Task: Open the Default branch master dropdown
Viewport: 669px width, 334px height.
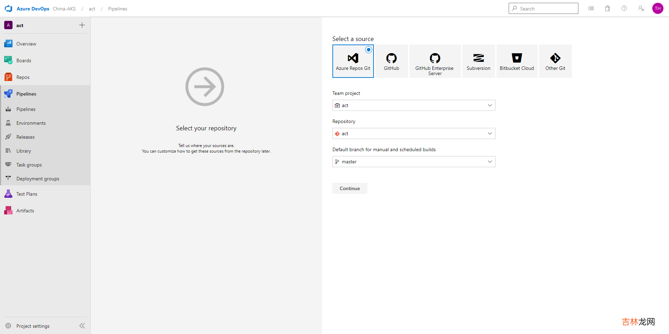Action: [x=414, y=162]
